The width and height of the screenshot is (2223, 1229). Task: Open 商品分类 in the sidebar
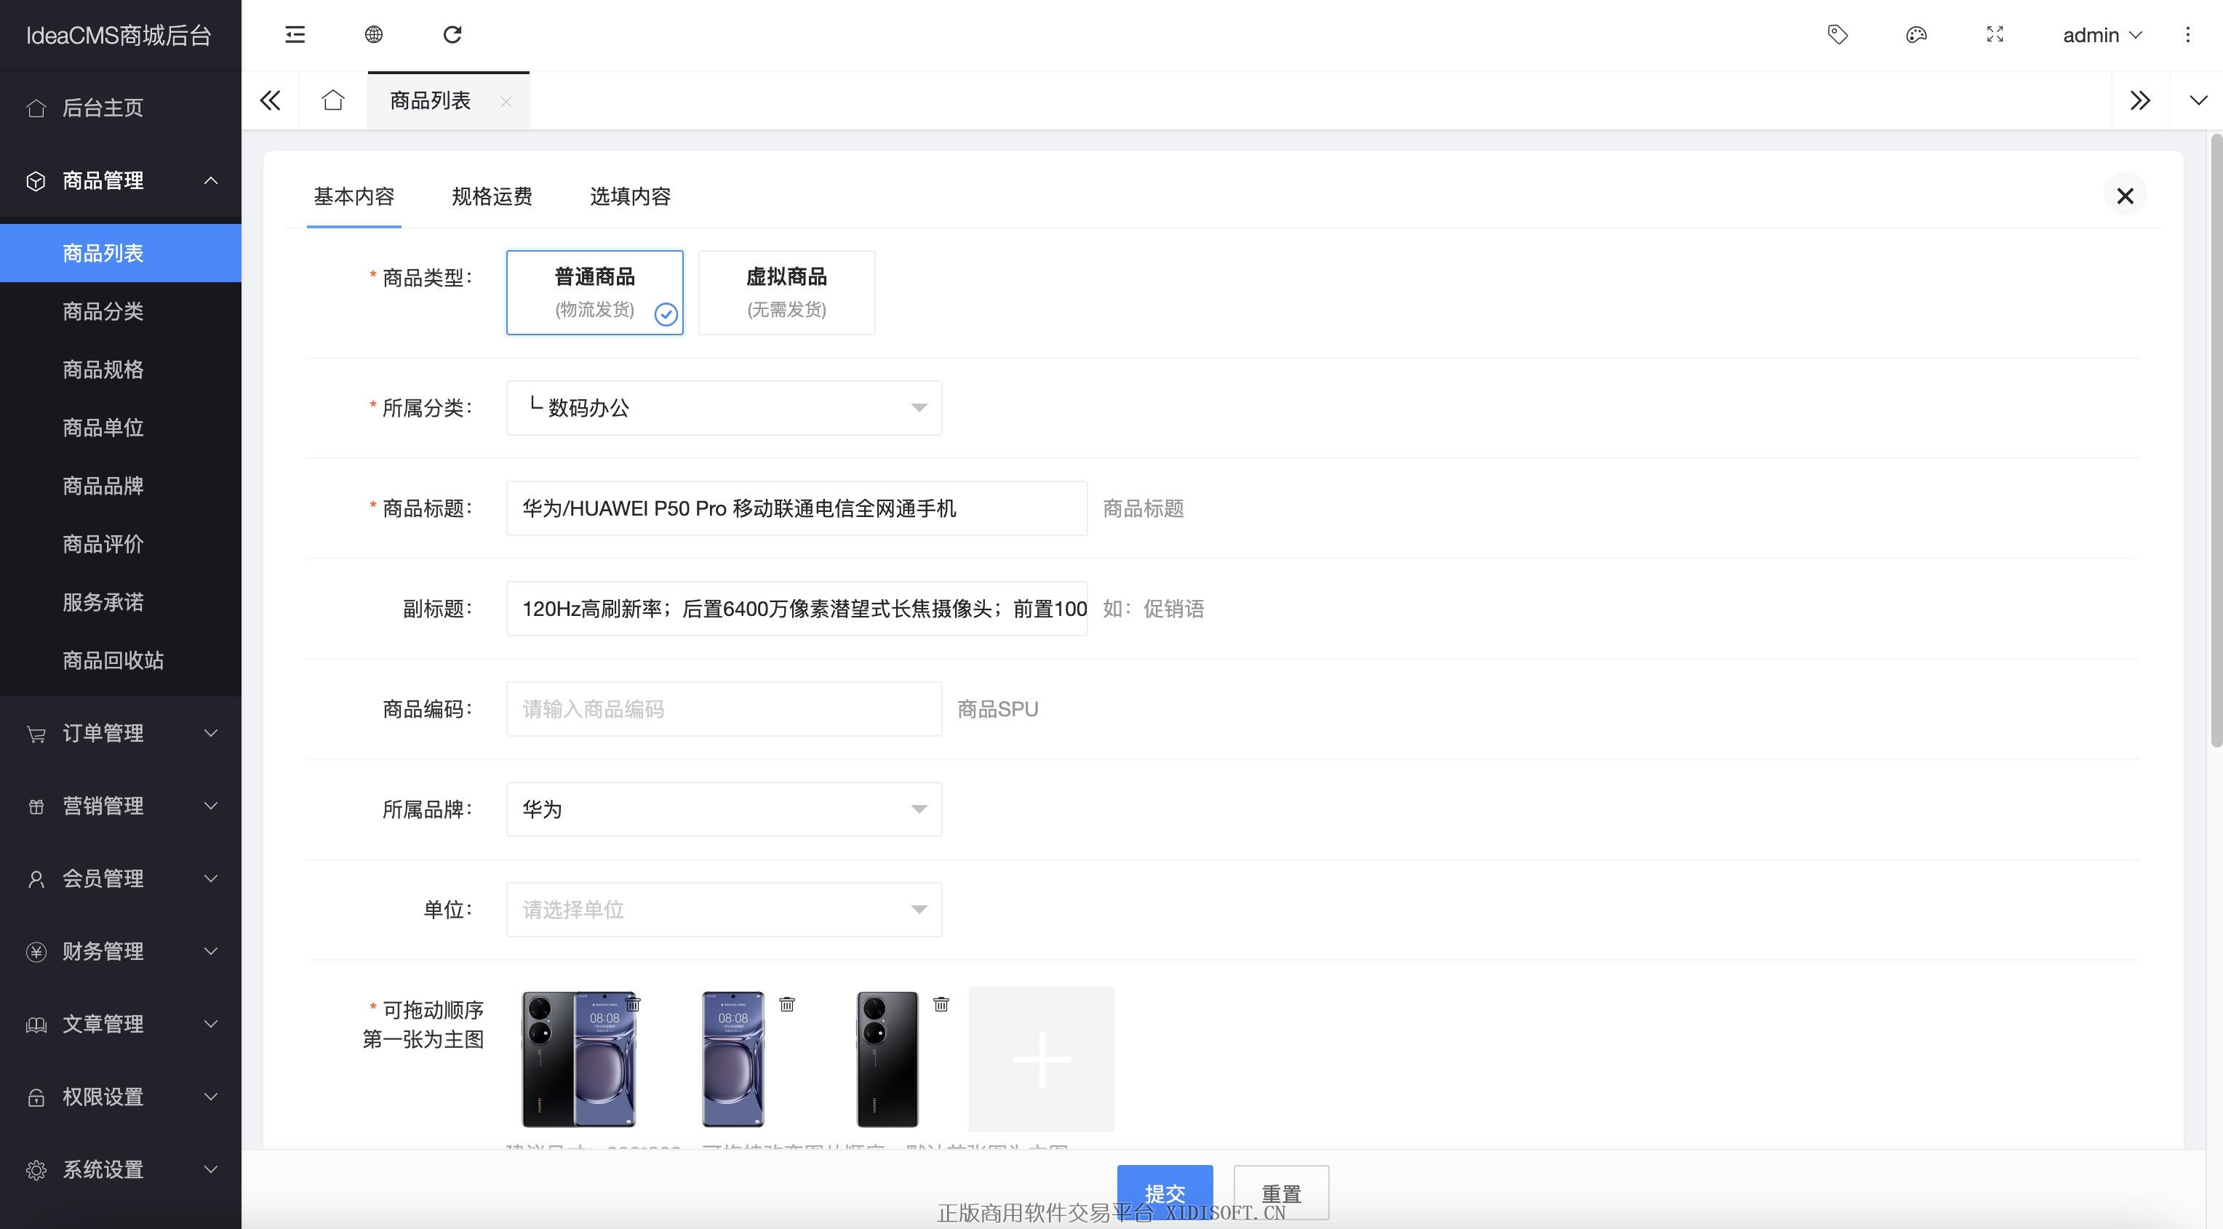(121, 311)
